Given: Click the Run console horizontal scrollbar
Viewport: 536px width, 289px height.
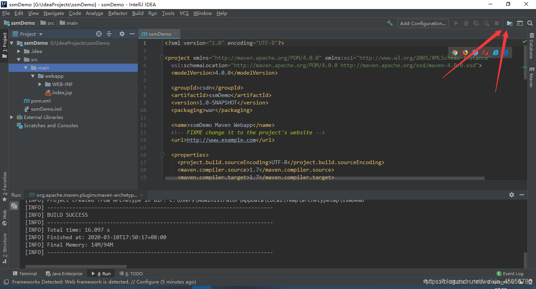Looking at the screenshot, I should point(76,266).
